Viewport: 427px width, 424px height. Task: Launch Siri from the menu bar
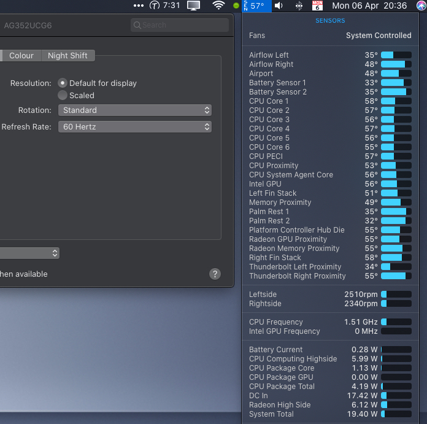tap(421, 6)
